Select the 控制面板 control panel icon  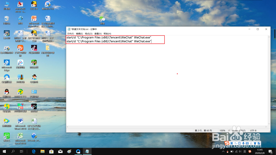pyautogui.click(x=34, y=93)
